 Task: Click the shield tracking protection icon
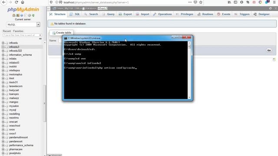click(51, 2)
